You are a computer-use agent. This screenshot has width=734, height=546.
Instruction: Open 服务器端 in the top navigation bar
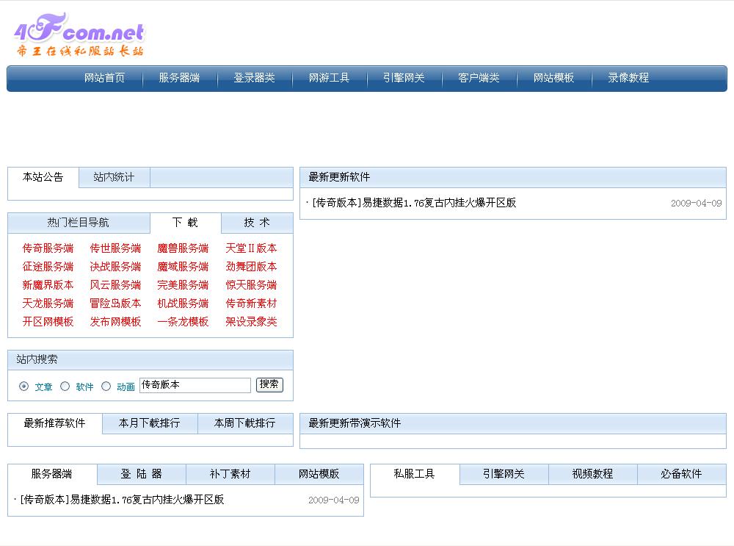click(x=179, y=78)
